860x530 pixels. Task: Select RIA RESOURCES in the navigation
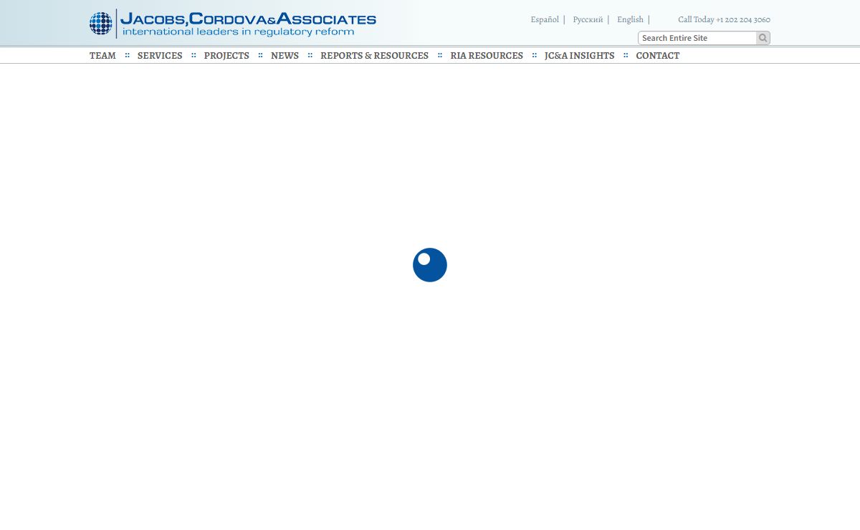coord(487,55)
